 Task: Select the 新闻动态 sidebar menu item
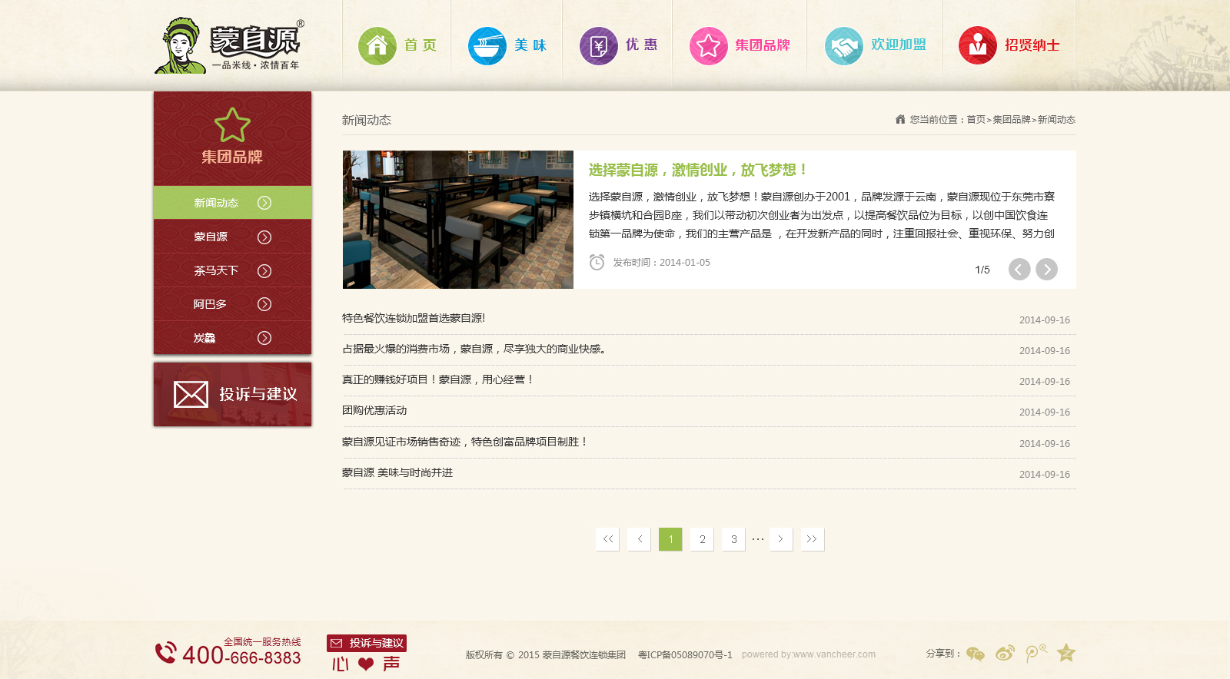pyautogui.click(x=232, y=203)
